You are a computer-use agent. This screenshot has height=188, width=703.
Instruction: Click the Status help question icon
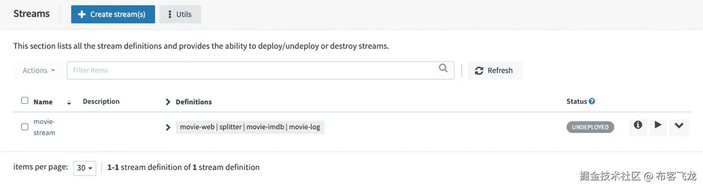coord(592,101)
